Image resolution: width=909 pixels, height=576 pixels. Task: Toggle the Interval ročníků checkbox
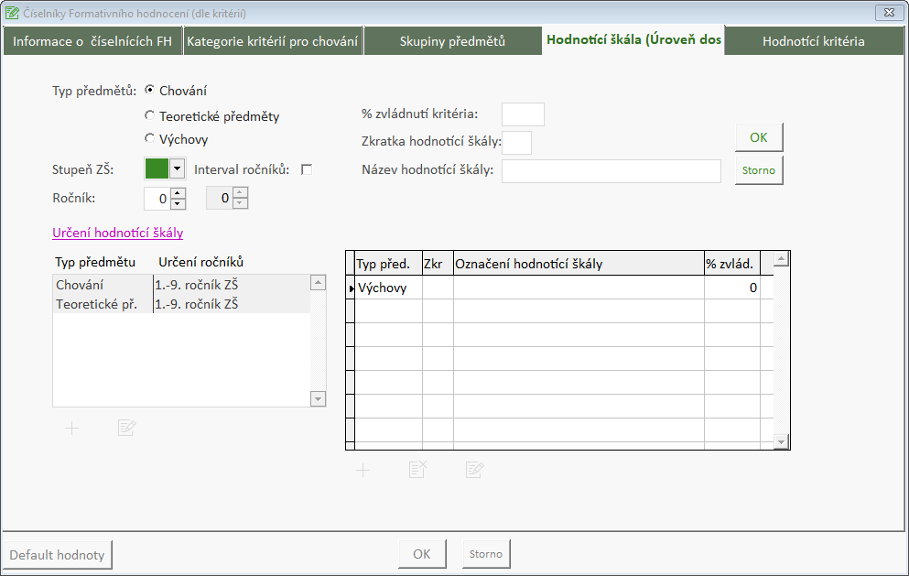point(307,169)
